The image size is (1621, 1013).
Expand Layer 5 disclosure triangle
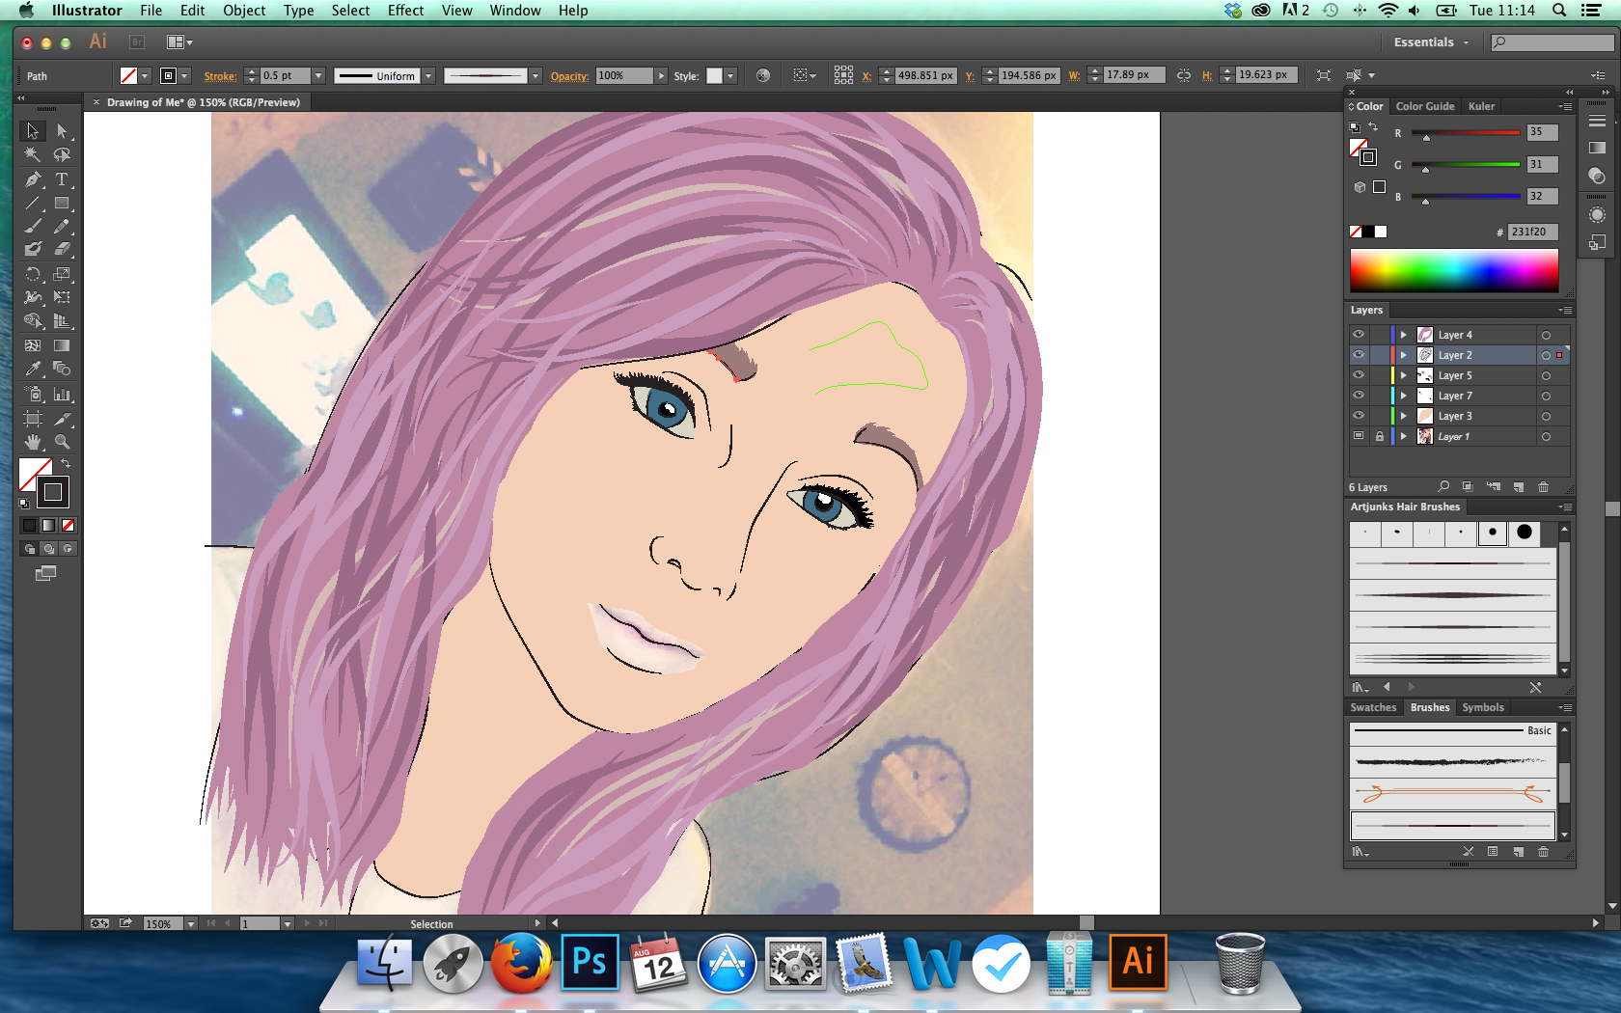click(x=1404, y=375)
